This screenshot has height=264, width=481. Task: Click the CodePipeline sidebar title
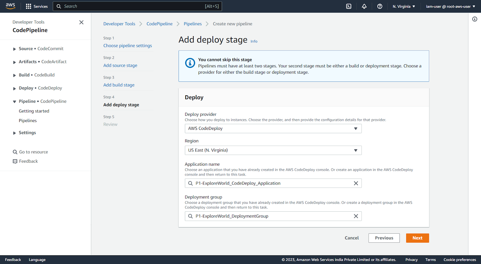30,30
